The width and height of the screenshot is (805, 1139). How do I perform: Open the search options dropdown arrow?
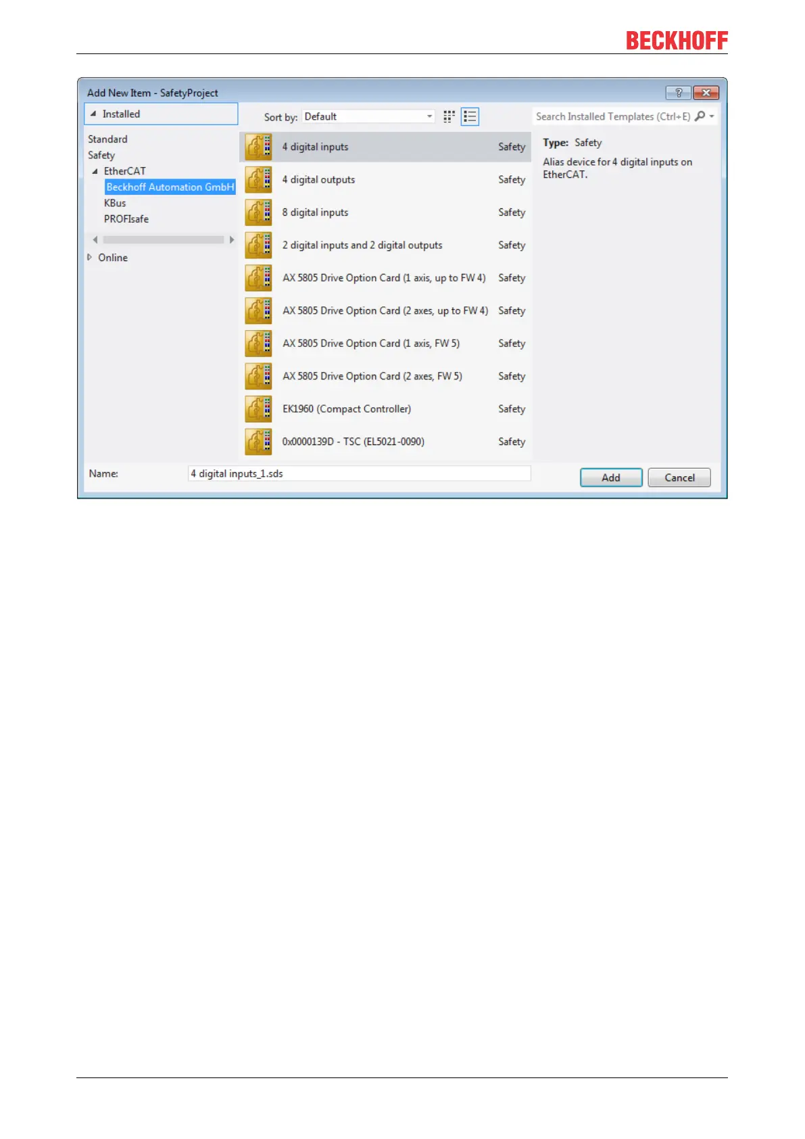712,116
